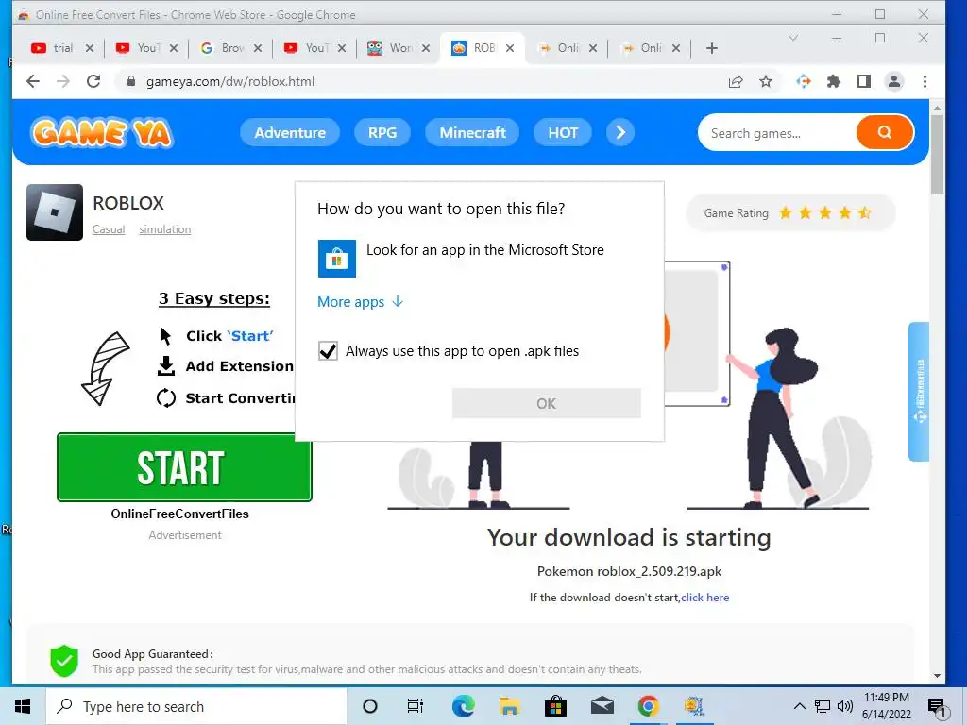The height and width of the screenshot is (725, 967).
Task: Launch Microsoft Edge from taskbar
Action: [x=463, y=706]
